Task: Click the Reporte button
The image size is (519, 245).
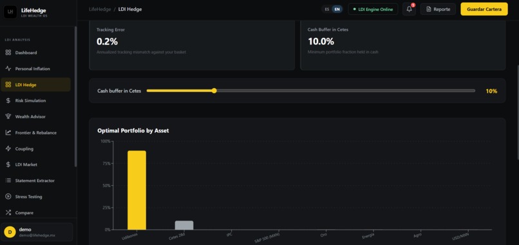Action: (x=438, y=9)
